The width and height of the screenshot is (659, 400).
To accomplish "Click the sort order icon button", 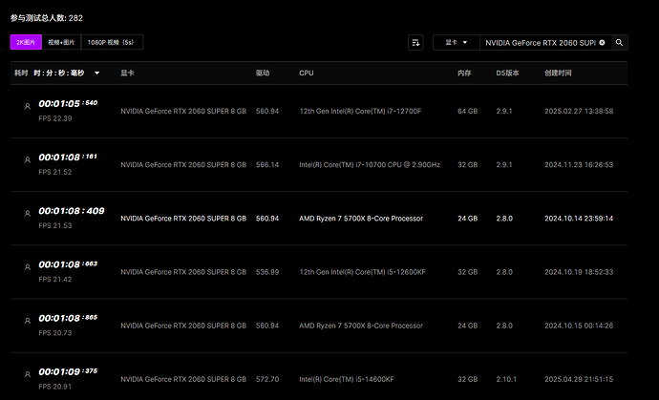I will [415, 42].
